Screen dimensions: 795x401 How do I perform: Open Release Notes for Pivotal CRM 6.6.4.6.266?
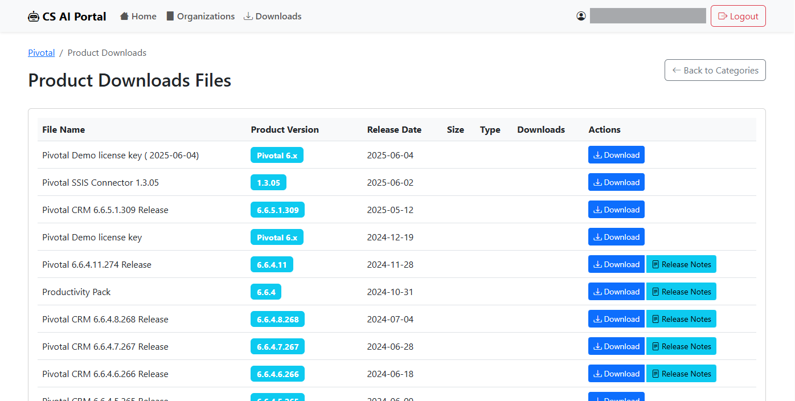pyautogui.click(x=681, y=374)
